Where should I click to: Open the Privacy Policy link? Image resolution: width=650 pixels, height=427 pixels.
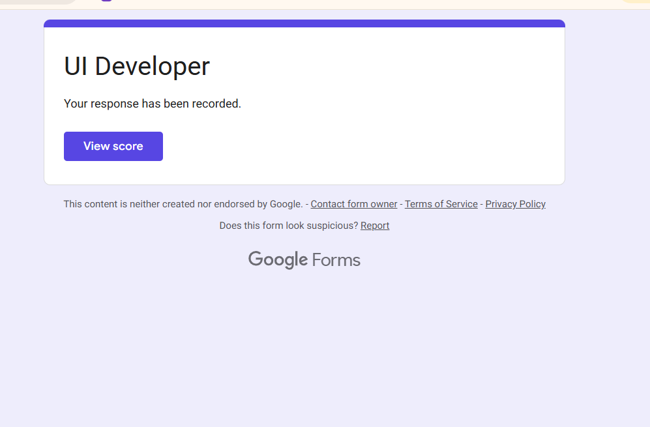click(x=515, y=204)
